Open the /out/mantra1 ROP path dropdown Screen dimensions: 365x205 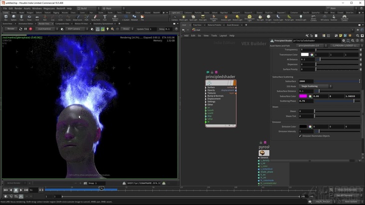click(x=46, y=29)
